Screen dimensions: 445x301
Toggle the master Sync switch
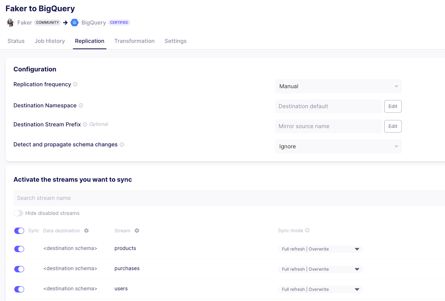pos(19,230)
